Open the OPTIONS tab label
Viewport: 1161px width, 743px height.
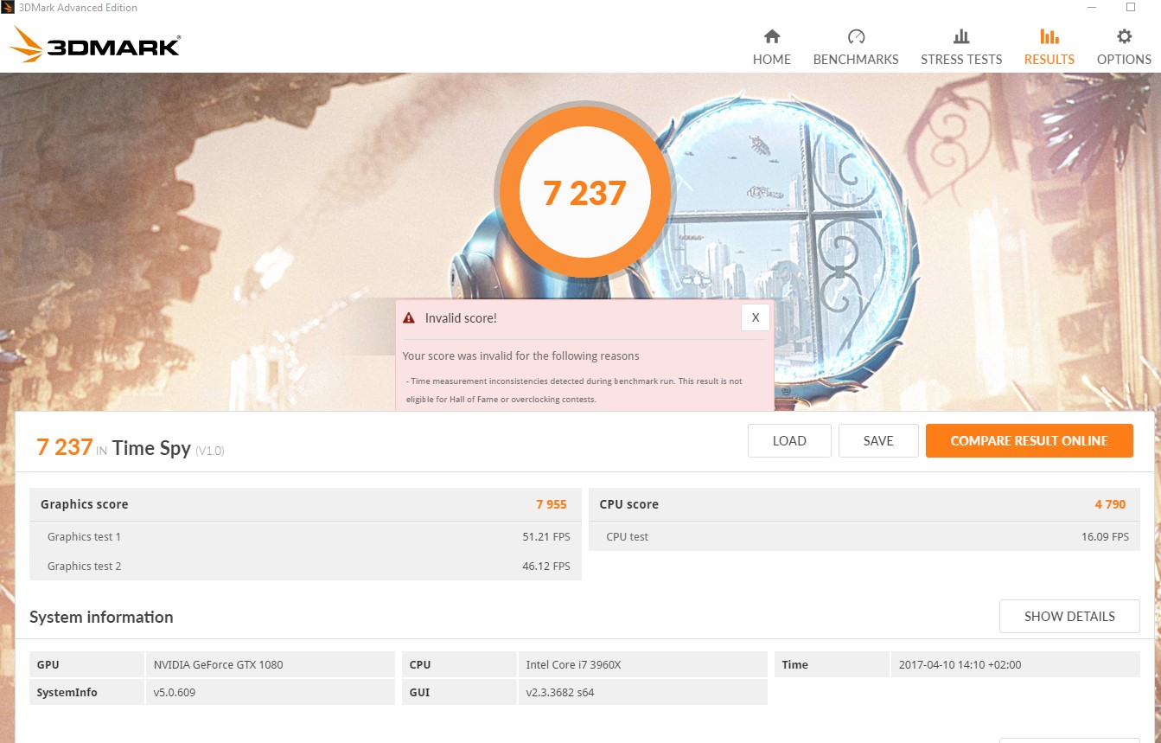(x=1124, y=60)
